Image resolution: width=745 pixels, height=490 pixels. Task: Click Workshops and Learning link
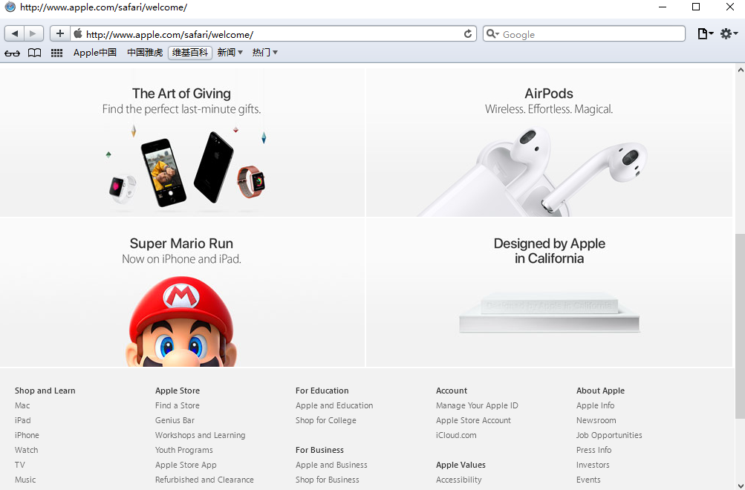(x=201, y=435)
